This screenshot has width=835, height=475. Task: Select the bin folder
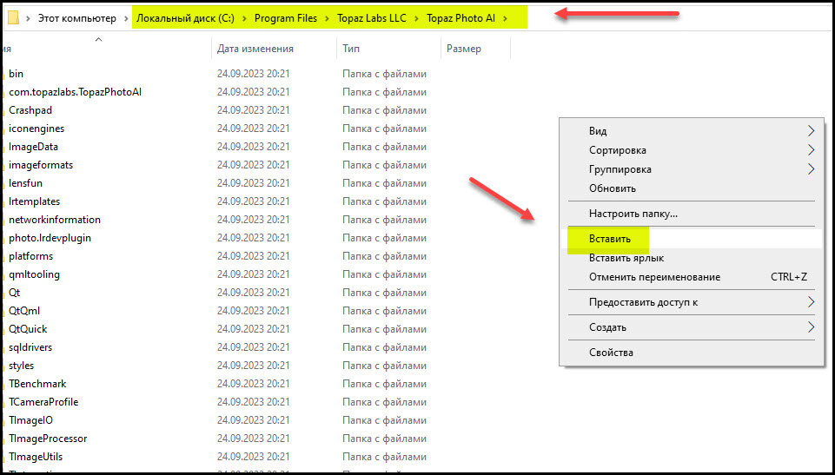pyautogui.click(x=16, y=74)
